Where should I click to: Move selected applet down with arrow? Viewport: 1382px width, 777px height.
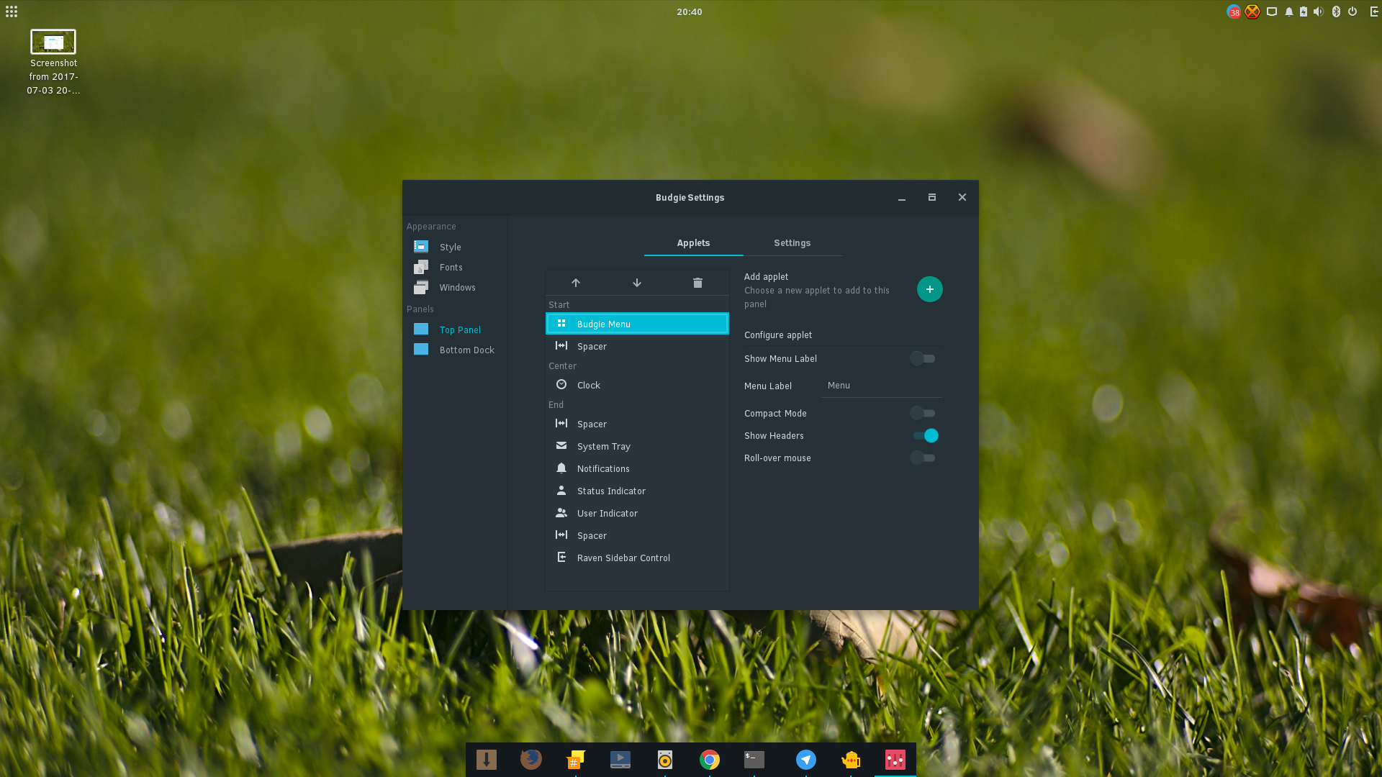(x=637, y=283)
